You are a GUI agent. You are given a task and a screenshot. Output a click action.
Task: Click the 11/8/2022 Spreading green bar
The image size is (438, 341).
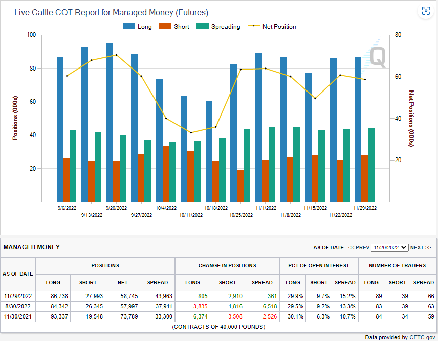click(297, 164)
